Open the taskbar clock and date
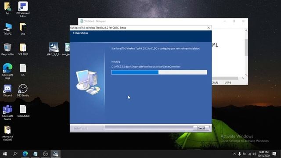 click(x=263, y=154)
